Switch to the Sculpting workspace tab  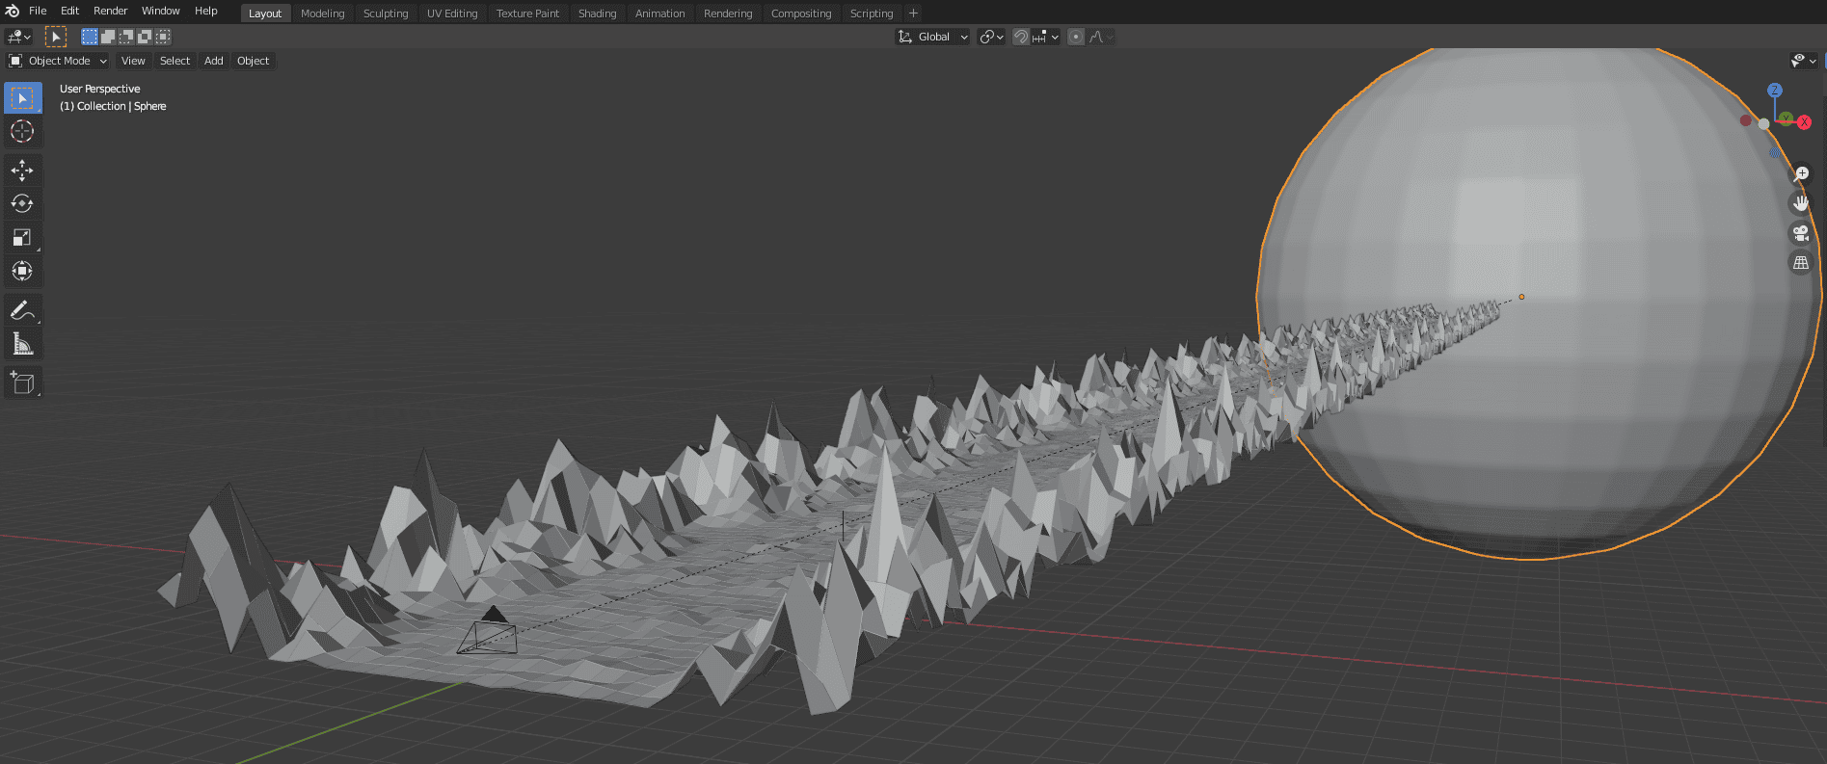coord(385,13)
